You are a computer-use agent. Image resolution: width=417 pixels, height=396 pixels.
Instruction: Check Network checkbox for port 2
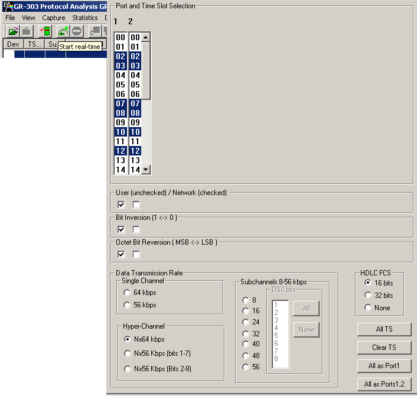[x=136, y=205]
